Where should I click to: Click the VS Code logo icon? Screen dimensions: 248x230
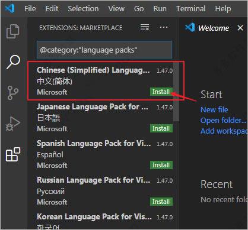point(9,8)
